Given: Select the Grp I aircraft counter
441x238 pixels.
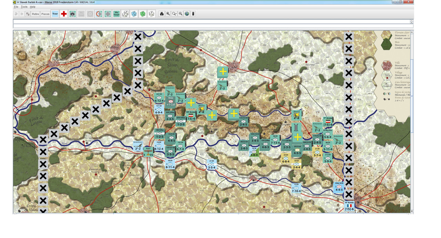Looking at the screenshot, I should tap(149, 152).
